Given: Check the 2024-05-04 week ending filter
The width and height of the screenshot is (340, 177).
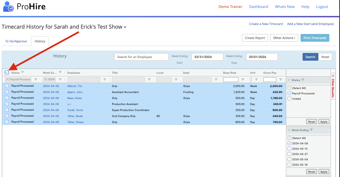Looking at the screenshot, I should 289,159.
